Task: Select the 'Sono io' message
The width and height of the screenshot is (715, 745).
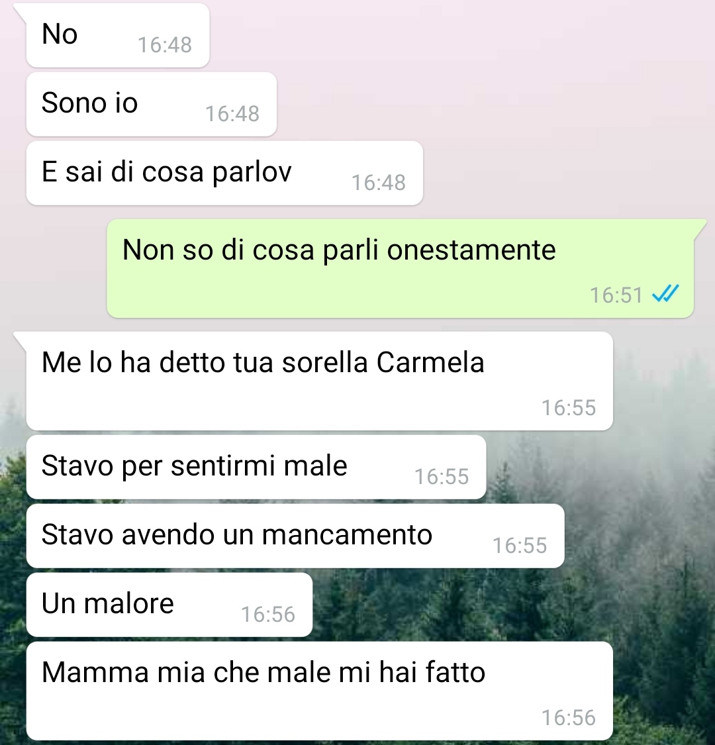Action: click(152, 105)
